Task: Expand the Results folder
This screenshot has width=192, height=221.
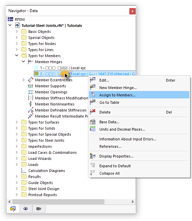Action: coord(17,176)
